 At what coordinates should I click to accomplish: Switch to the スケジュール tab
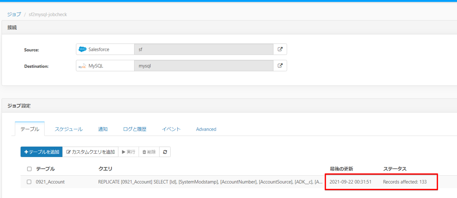coord(69,129)
